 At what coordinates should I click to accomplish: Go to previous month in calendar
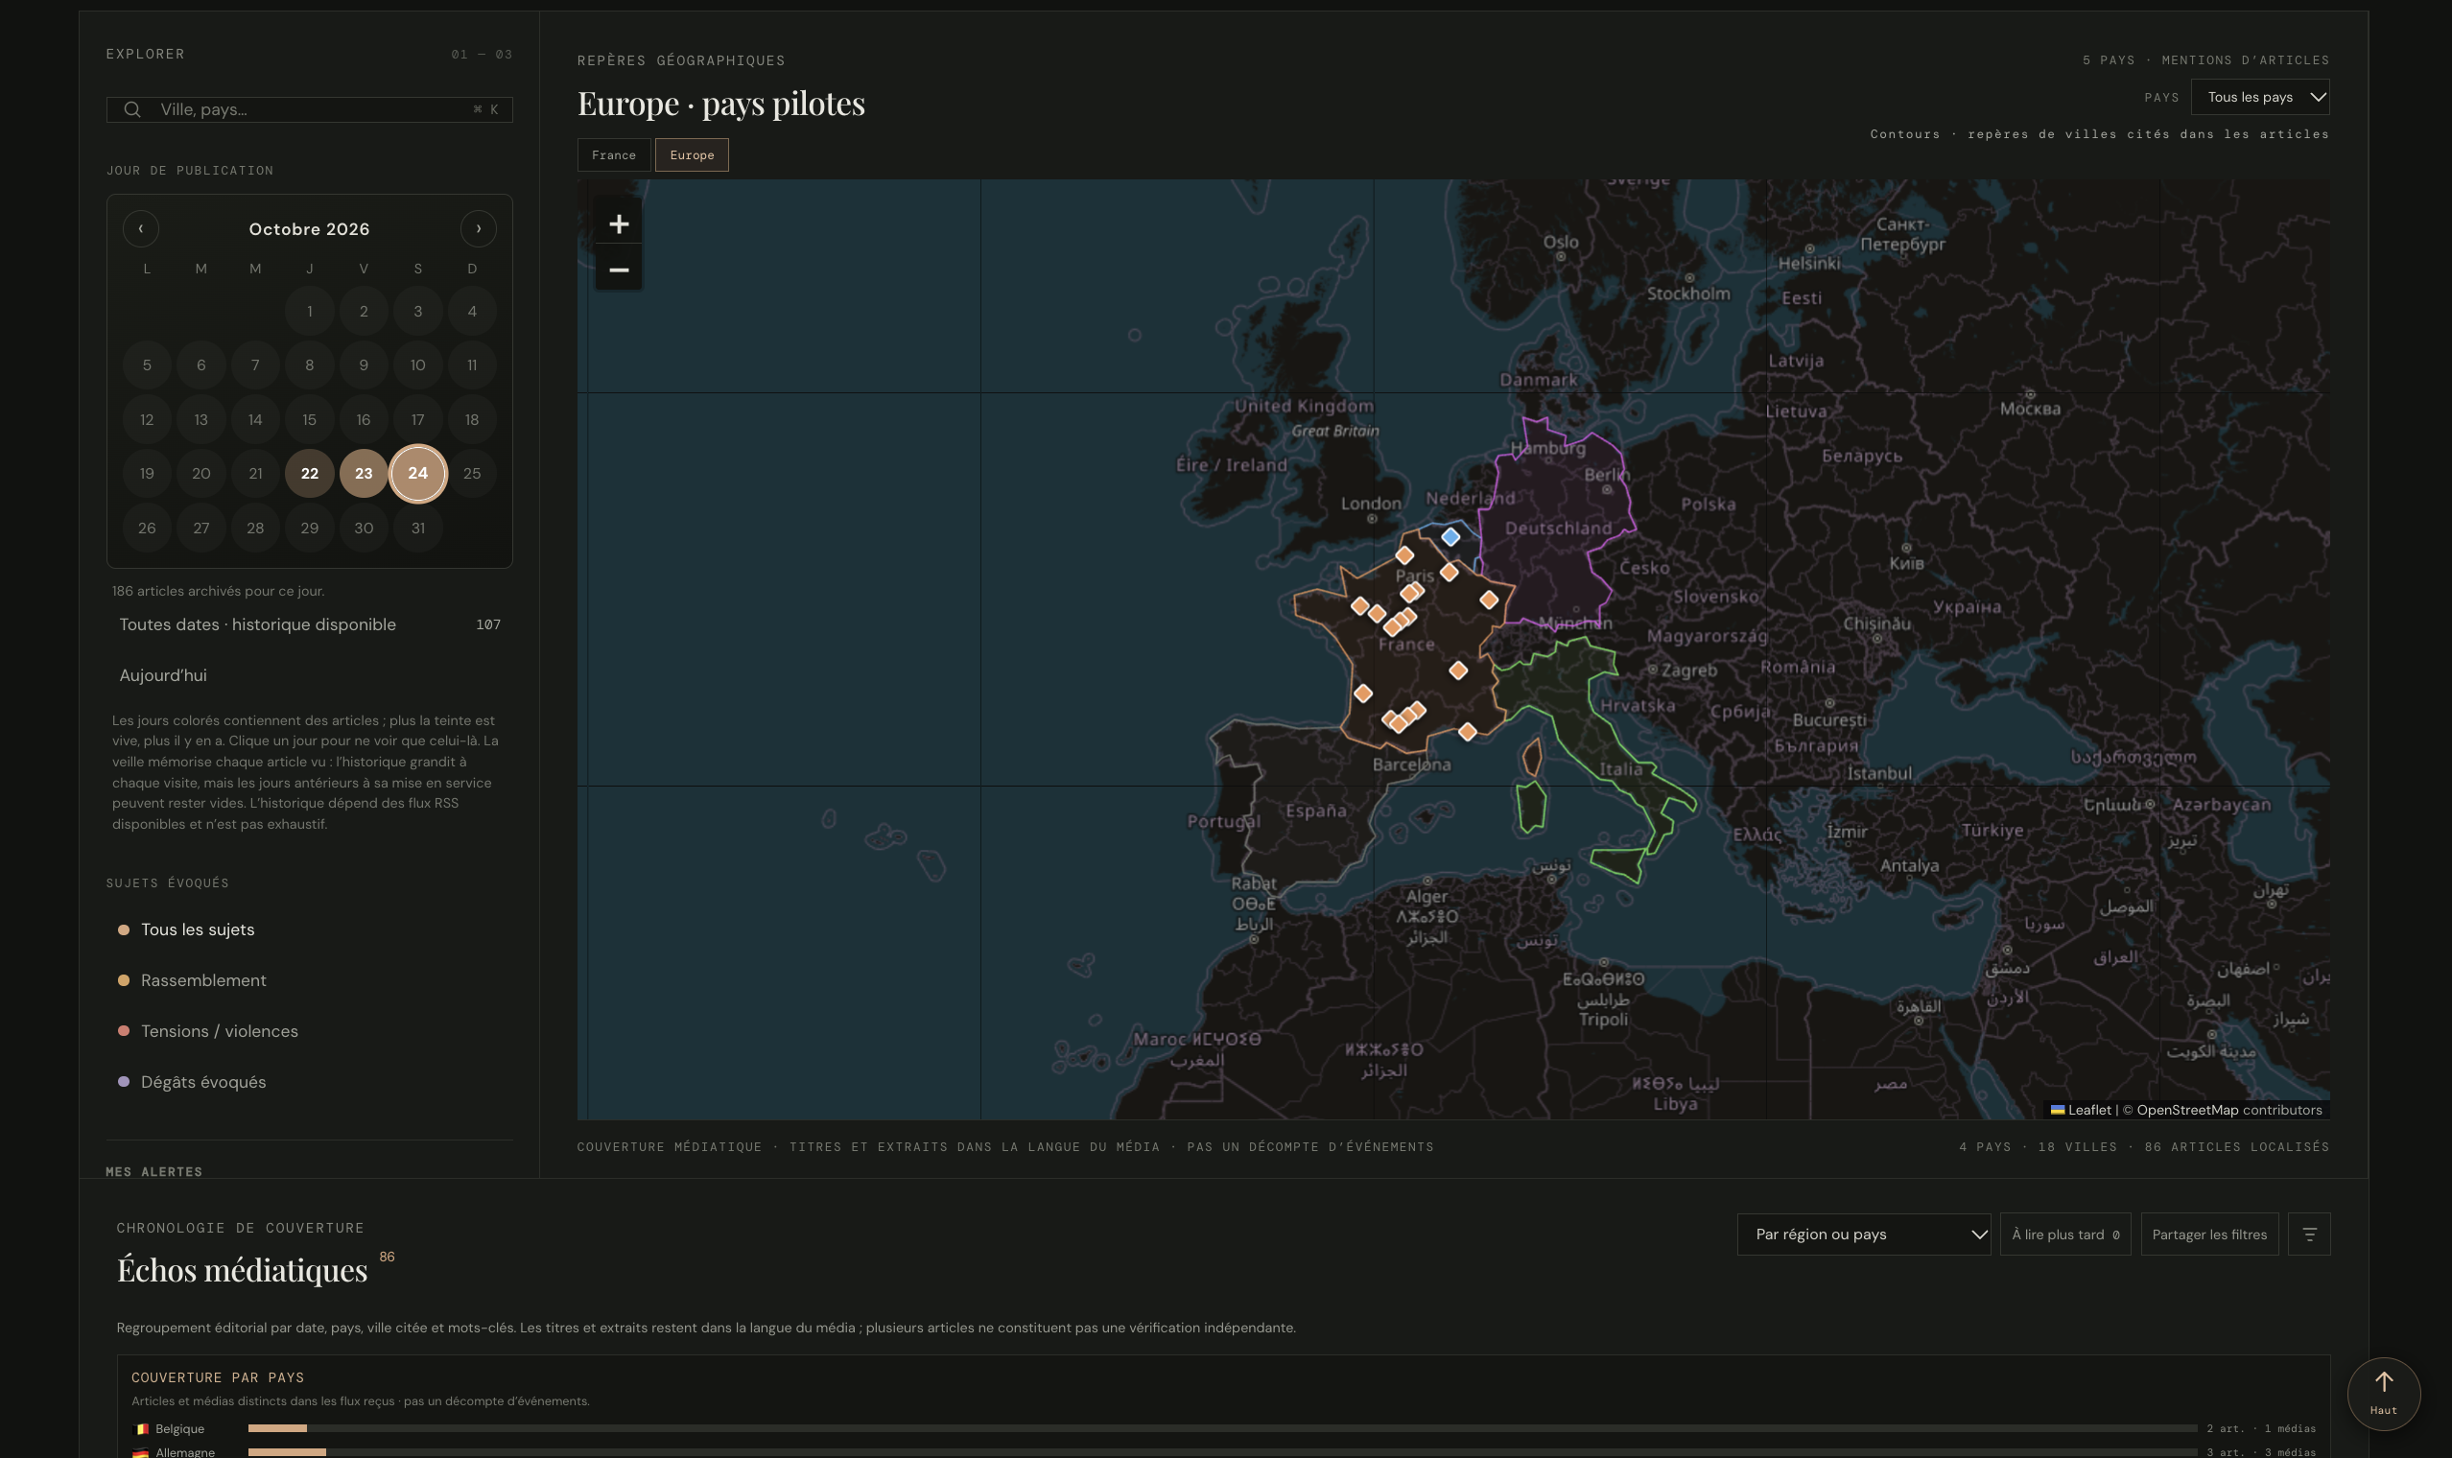click(x=140, y=228)
